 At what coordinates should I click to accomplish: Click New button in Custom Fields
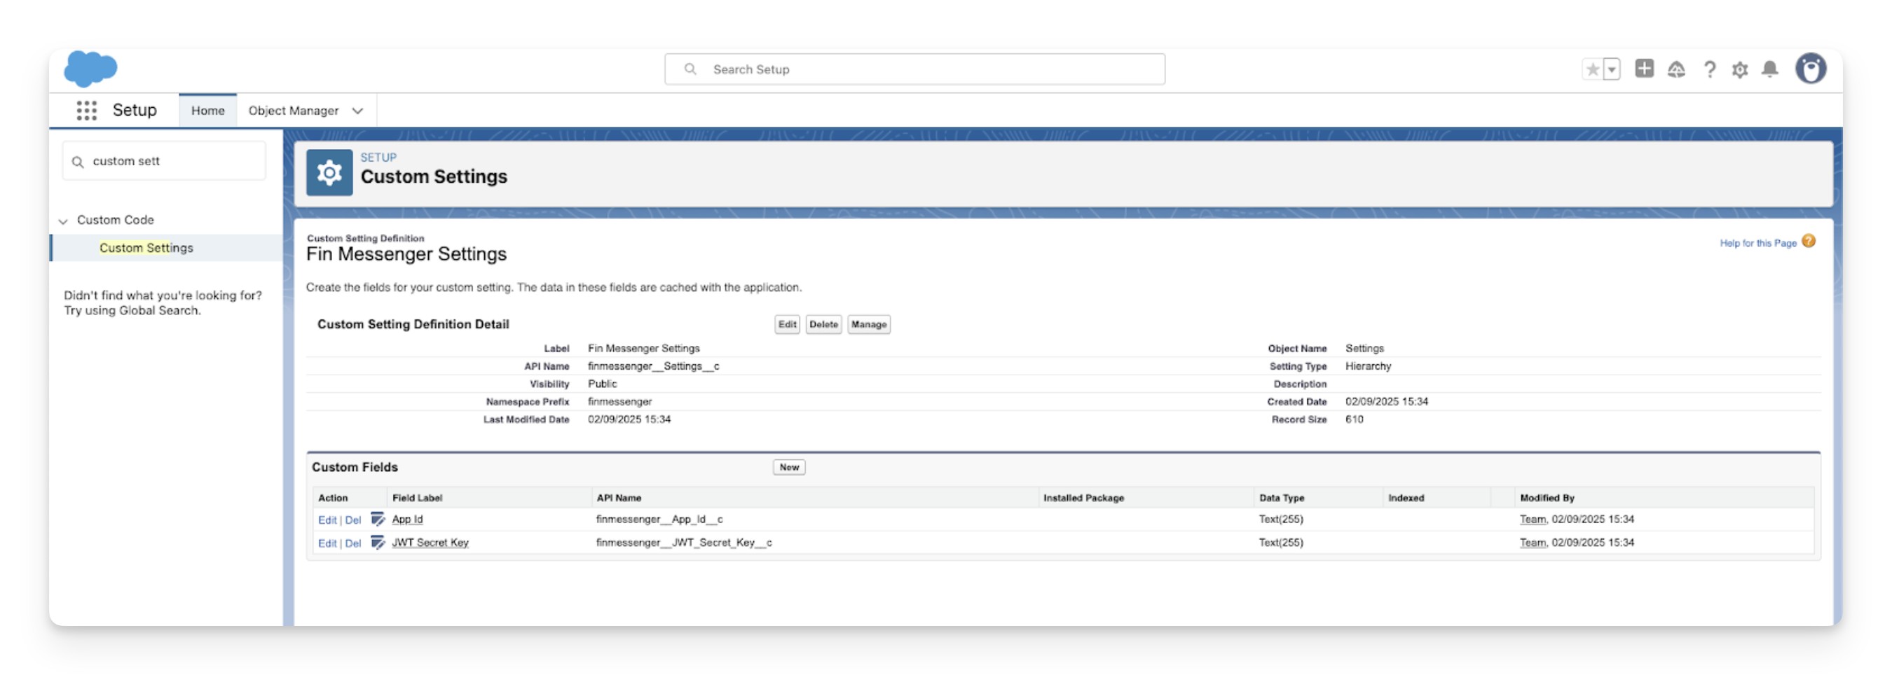pos(789,467)
